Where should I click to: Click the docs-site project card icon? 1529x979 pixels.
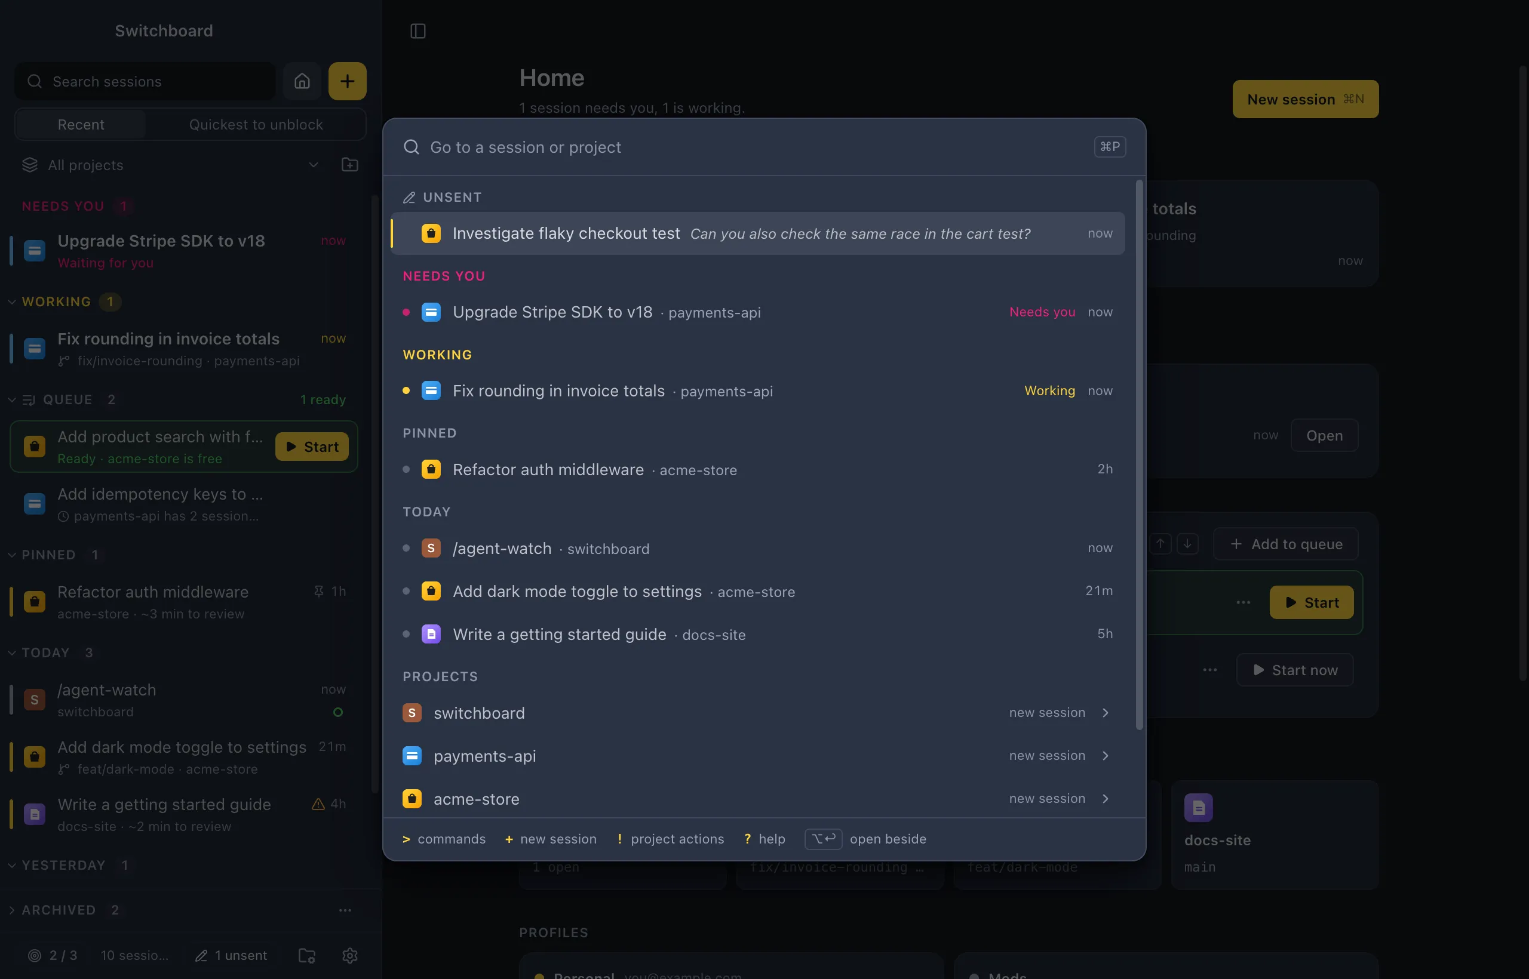pyautogui.click(x=1198, y=807)
